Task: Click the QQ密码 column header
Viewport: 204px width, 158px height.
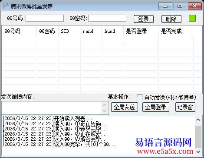Action: (x=47, y=31)
